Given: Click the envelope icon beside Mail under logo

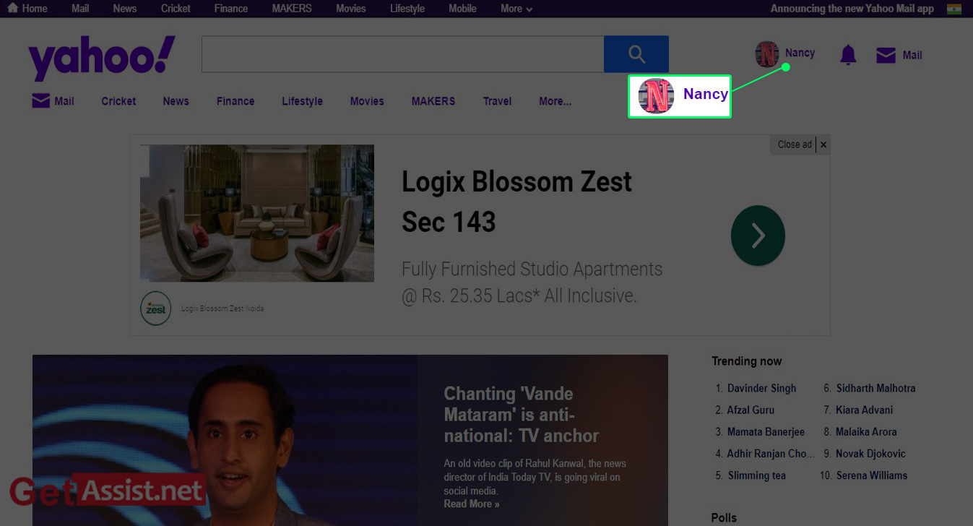Looking at the screenshot, I should (x=40, y=100).
